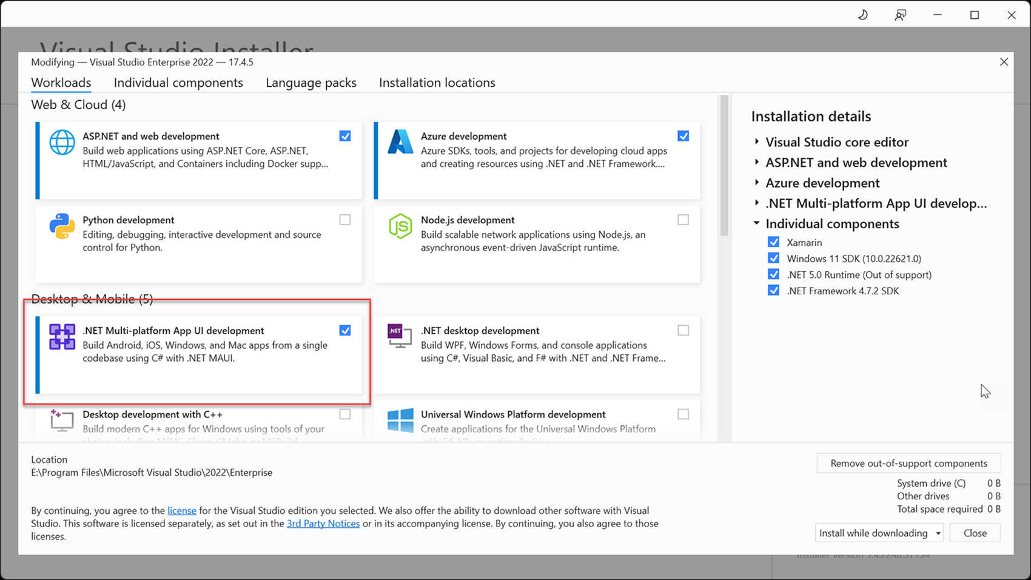The image size is (1031, 580).
Task: Uncheck the Xamarin component
Action: pyautogui.click(x=774, y=241)
